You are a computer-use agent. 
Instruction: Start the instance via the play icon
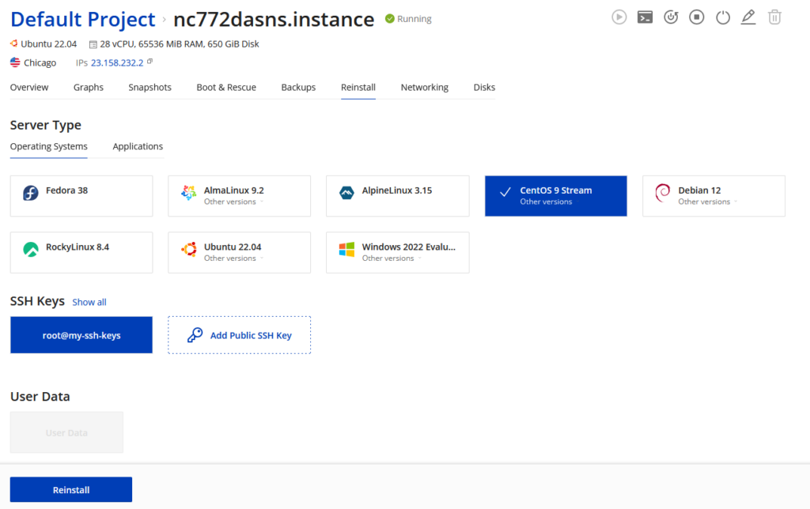pos(619,17)
